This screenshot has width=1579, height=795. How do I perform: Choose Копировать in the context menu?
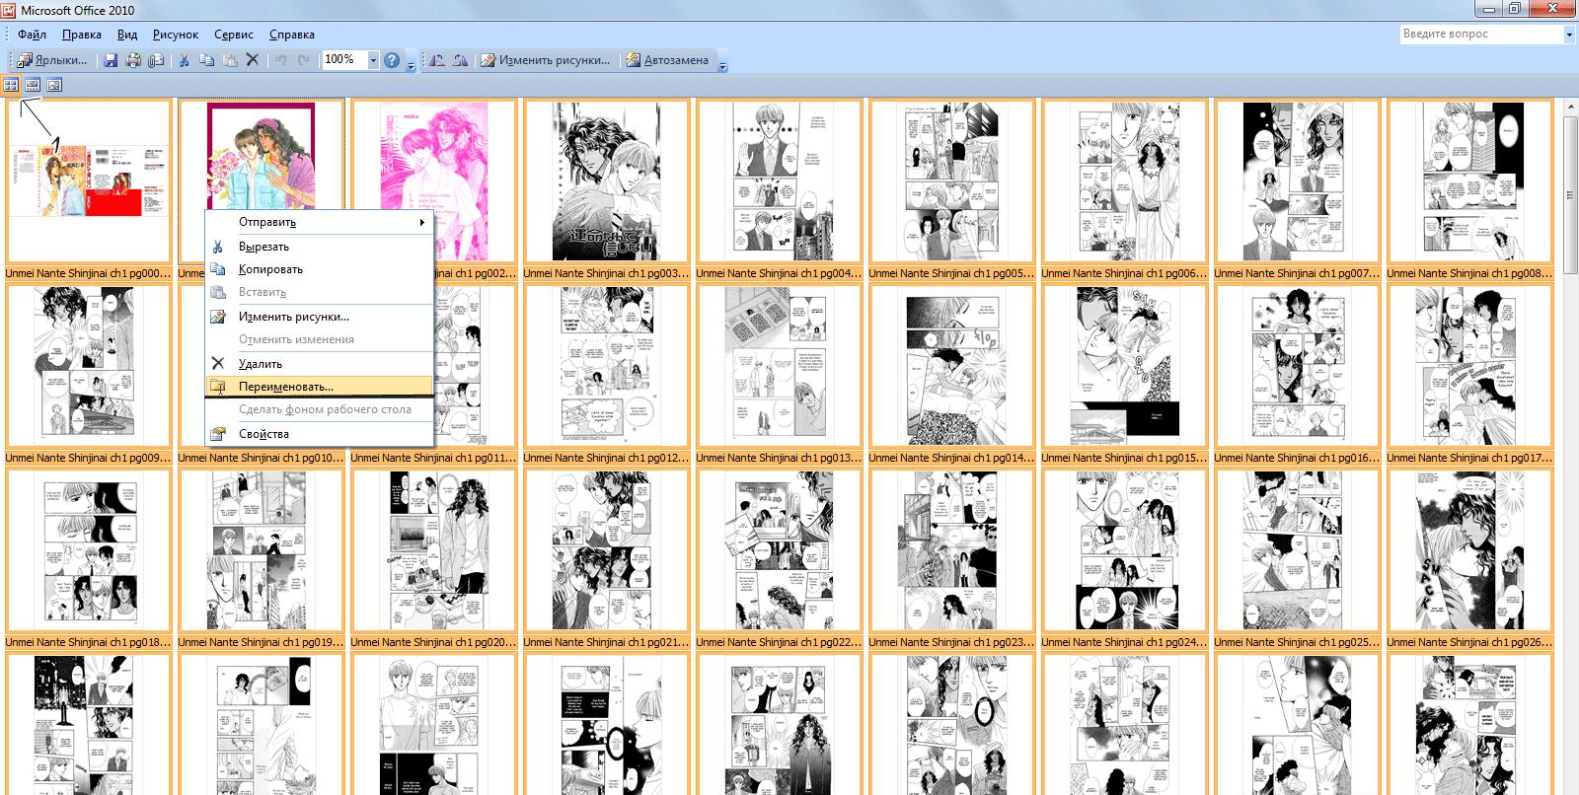(x=320, y=269)
